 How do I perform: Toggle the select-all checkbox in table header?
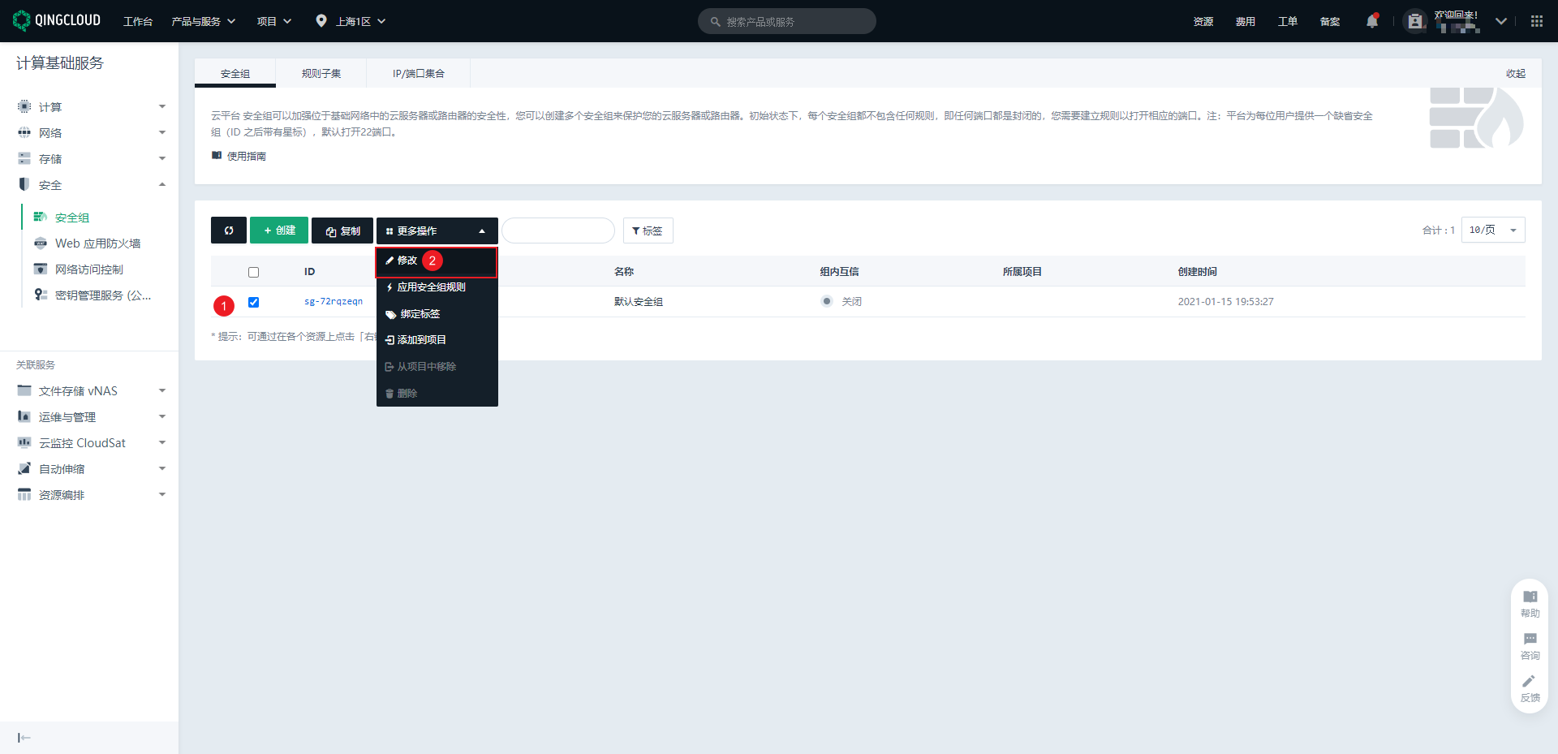[x=253, y=272]
